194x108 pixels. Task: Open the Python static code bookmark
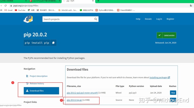pos(105,10)
